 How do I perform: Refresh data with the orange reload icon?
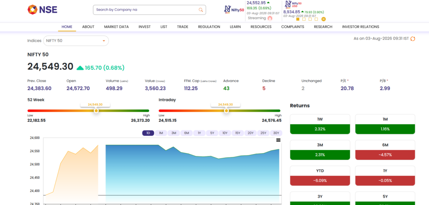click(x=413, y=39)
